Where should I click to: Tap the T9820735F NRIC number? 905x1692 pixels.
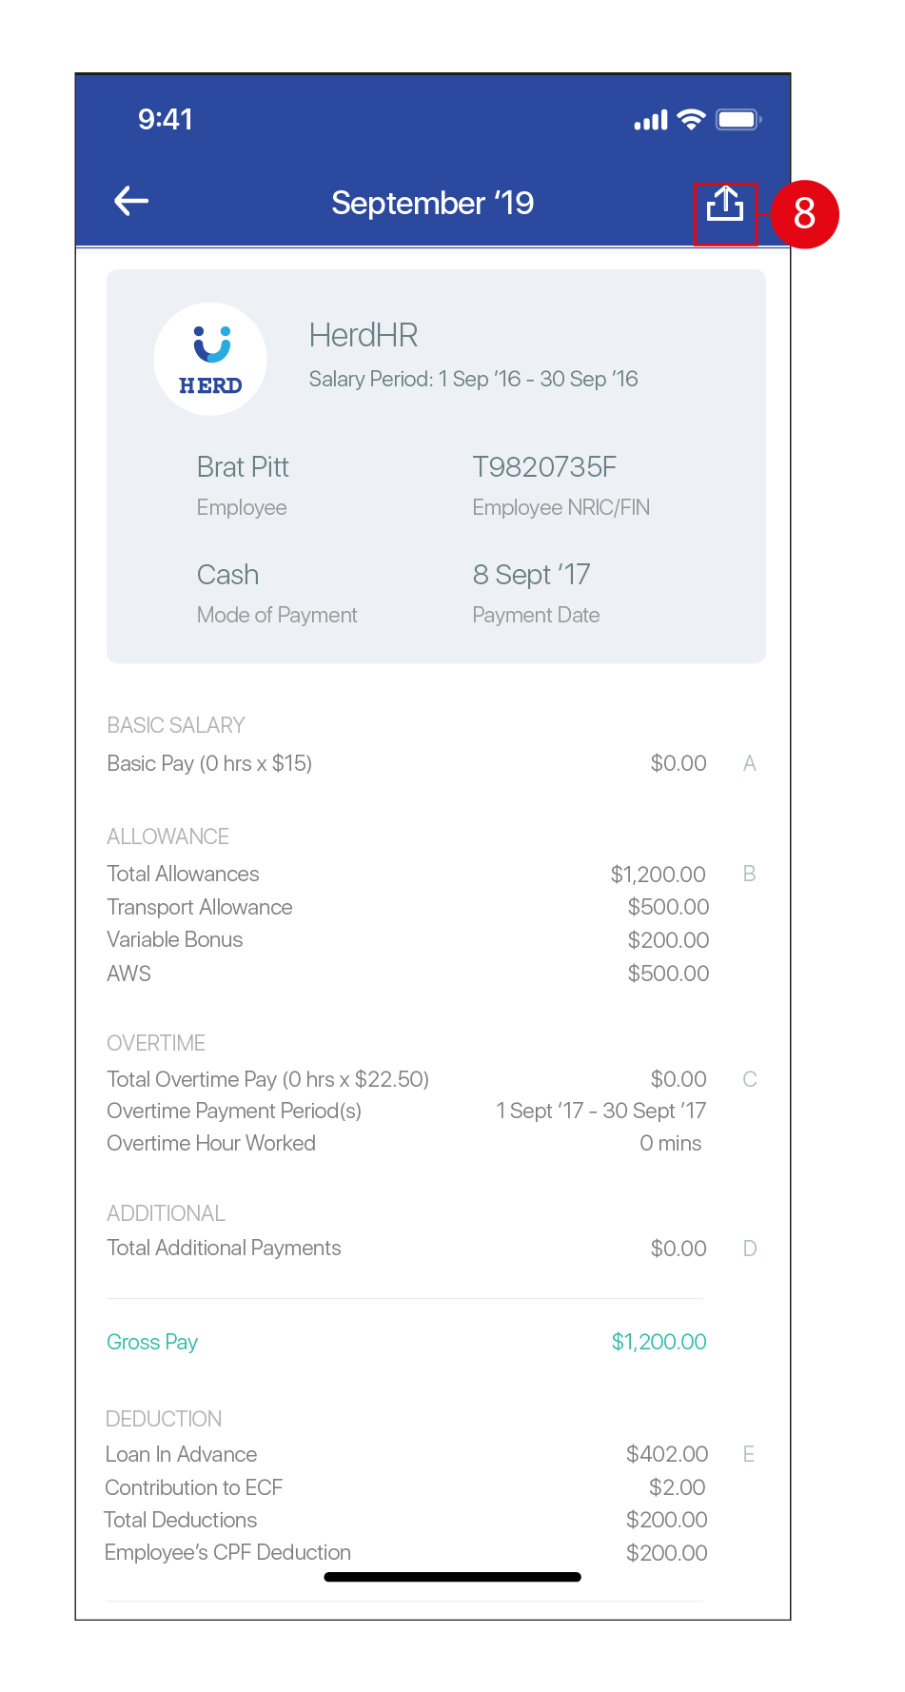coord(544,467)
